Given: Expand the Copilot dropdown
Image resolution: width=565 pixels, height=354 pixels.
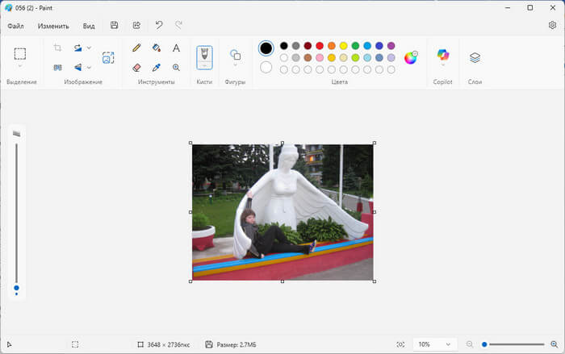Looking at the screenshot, I should (442, 66).
